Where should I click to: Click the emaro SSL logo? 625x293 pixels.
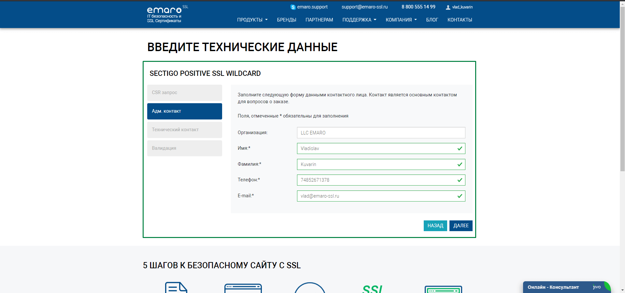tap(167, 14)
